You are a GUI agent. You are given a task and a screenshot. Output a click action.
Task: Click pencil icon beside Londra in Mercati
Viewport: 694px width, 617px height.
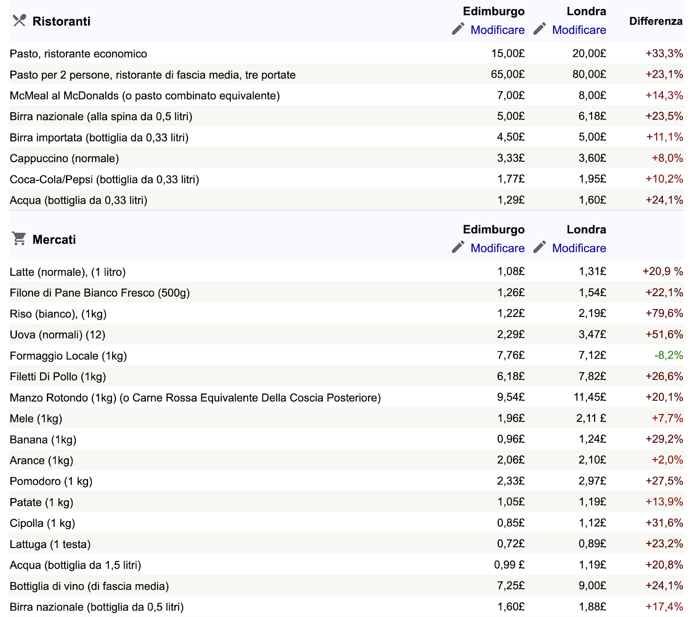[540, 247]
